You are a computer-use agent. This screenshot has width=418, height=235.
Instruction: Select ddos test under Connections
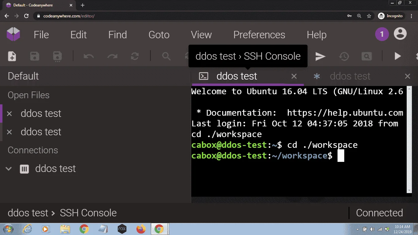(55, 169)
